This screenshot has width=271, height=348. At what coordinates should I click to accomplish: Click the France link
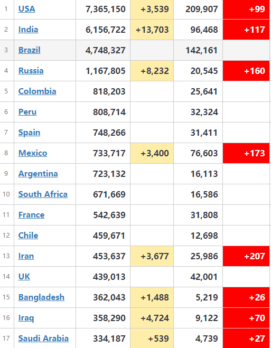[x=31, y=215]
